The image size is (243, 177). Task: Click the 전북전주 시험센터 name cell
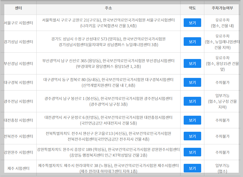point(18,136)
